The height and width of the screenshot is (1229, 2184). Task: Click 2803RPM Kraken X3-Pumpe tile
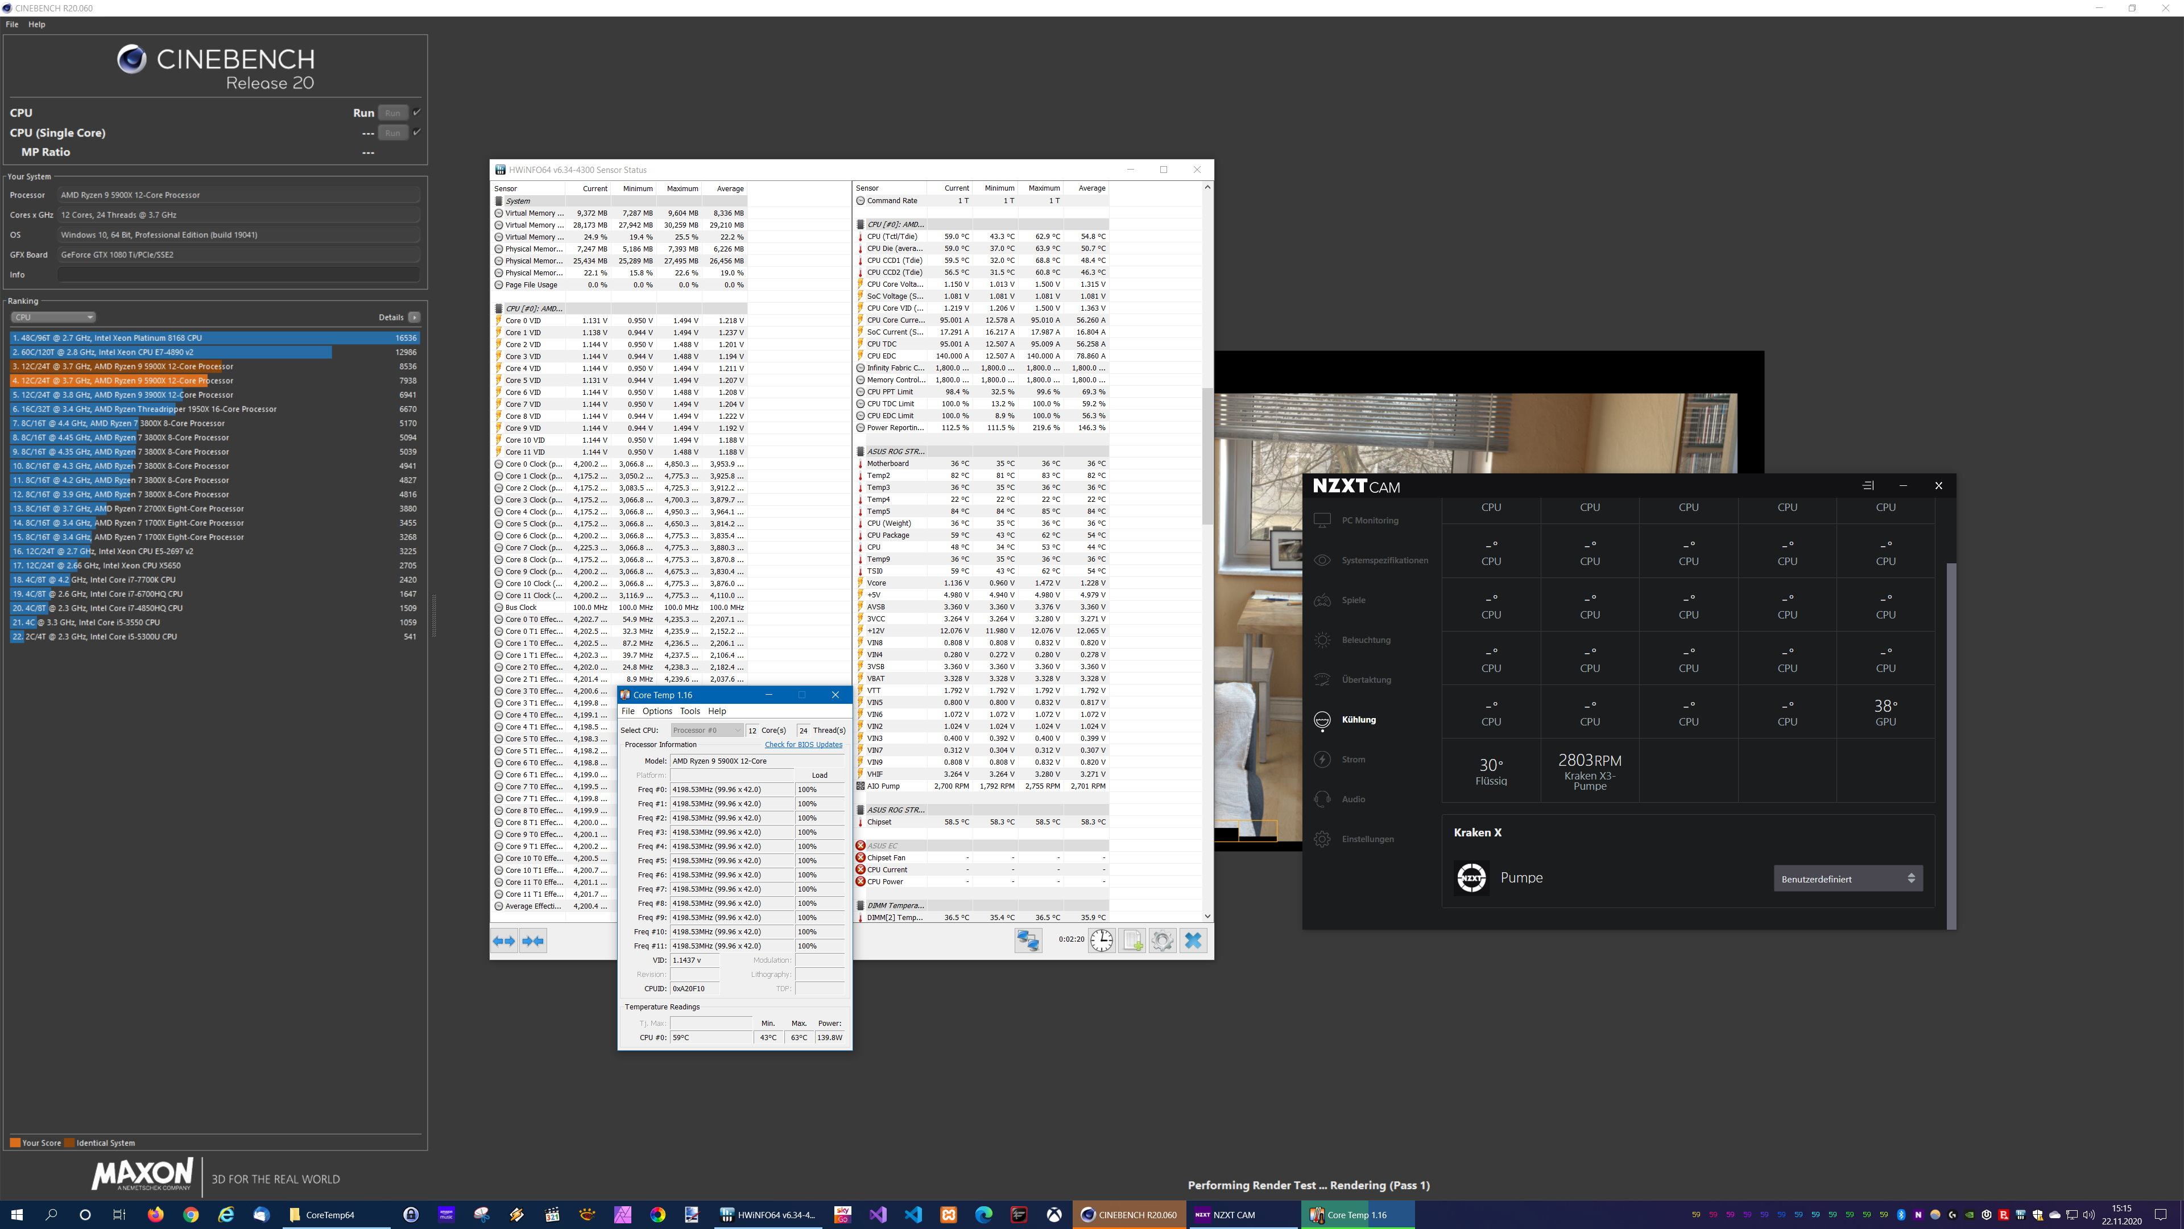point(1590,771)
